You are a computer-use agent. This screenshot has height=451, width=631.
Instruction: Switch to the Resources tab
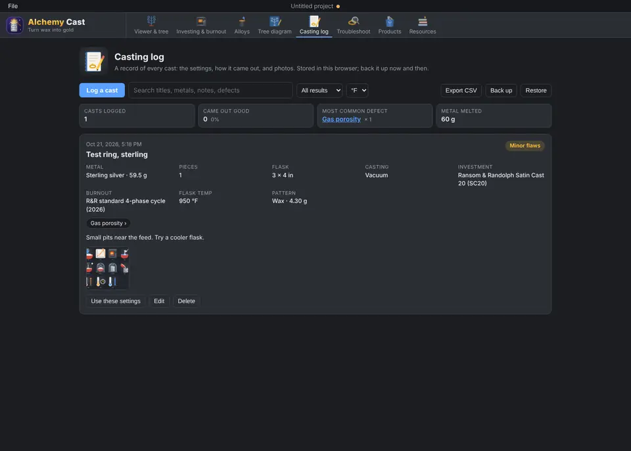tap(423, 26)
